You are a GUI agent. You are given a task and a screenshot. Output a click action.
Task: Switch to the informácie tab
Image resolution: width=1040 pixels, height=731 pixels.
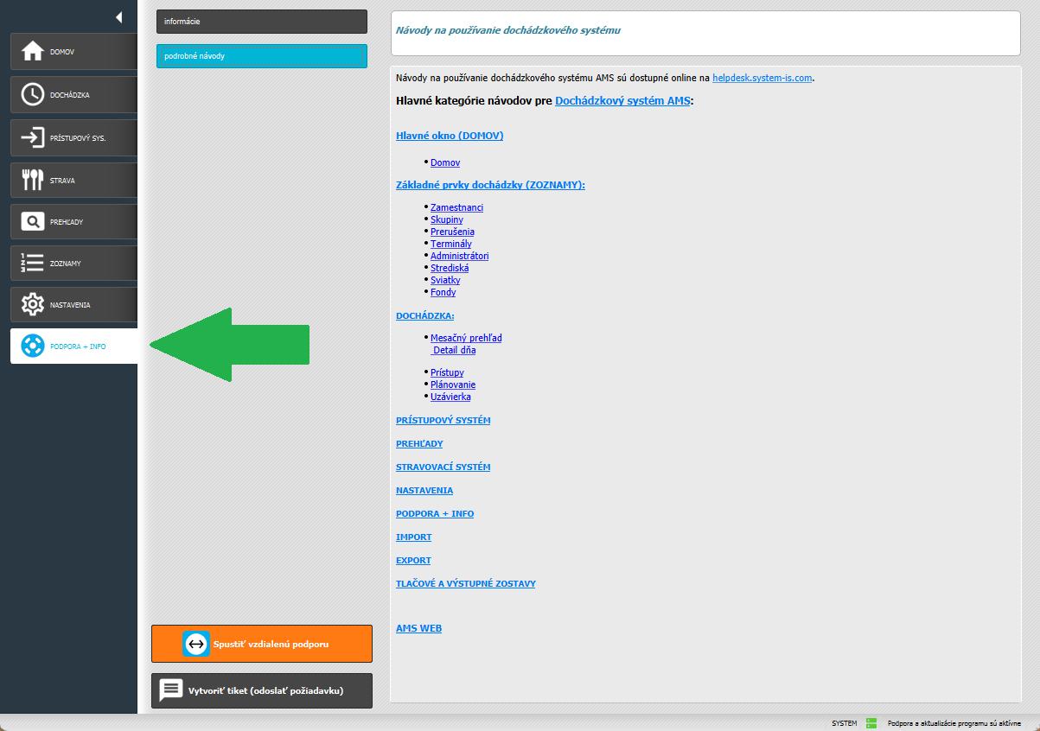click(261, 22)
